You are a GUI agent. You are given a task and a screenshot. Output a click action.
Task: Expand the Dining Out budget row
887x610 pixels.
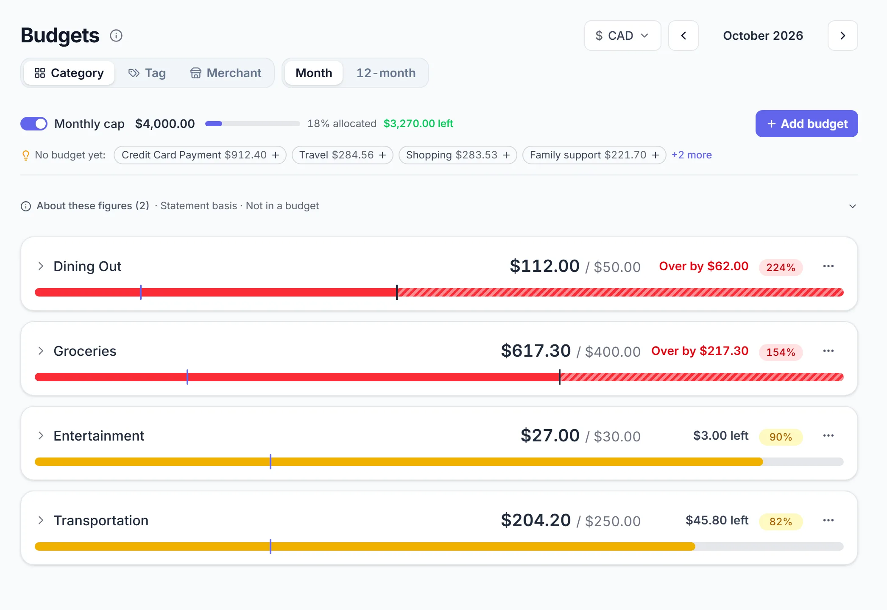[41, 266]
